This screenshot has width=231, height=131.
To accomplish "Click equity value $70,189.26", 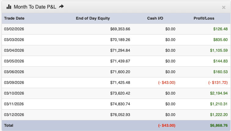I will point(120,40).
